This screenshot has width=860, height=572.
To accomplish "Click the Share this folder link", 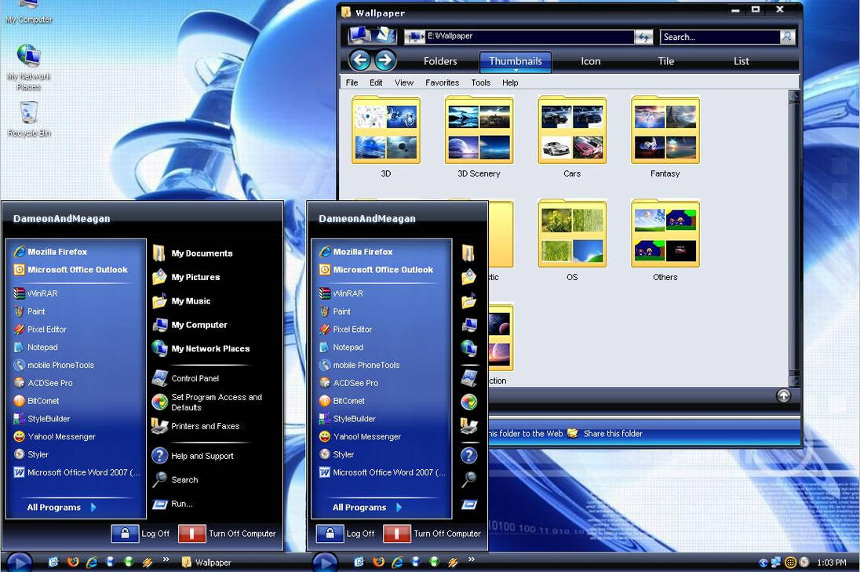I will pyautogui.click(x=612, y=433).
